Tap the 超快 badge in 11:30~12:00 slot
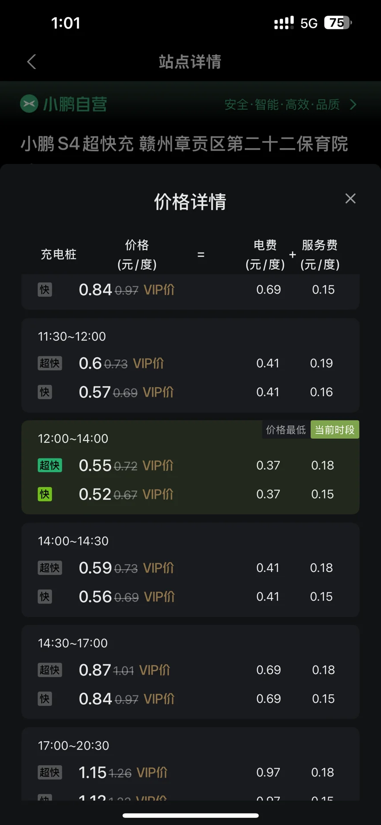Screen dimensions: 381x825 tap(50, 363)
